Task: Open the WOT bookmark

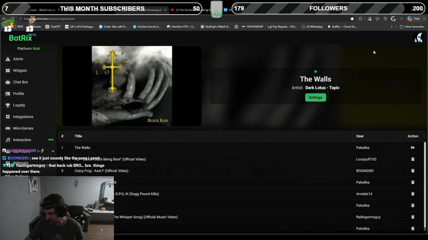Action: coord(18,27)
